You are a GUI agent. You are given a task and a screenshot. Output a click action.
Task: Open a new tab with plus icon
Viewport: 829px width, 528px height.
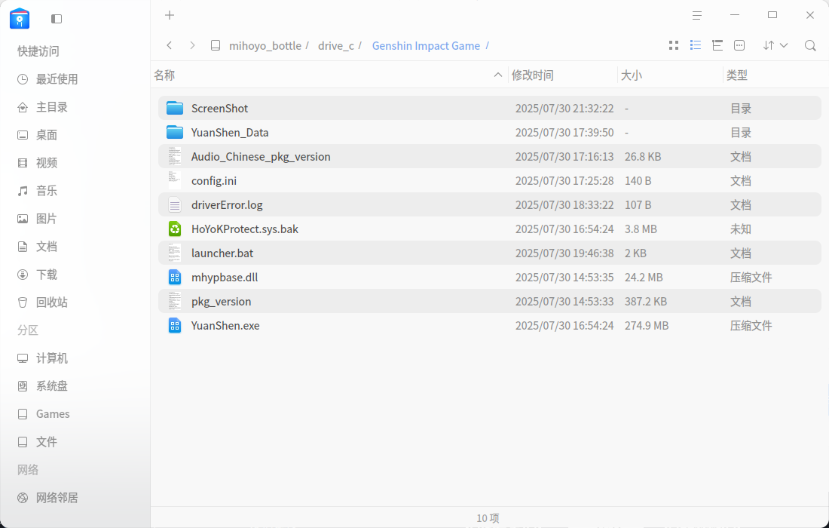pyautogui.click(x=170, y=15)
